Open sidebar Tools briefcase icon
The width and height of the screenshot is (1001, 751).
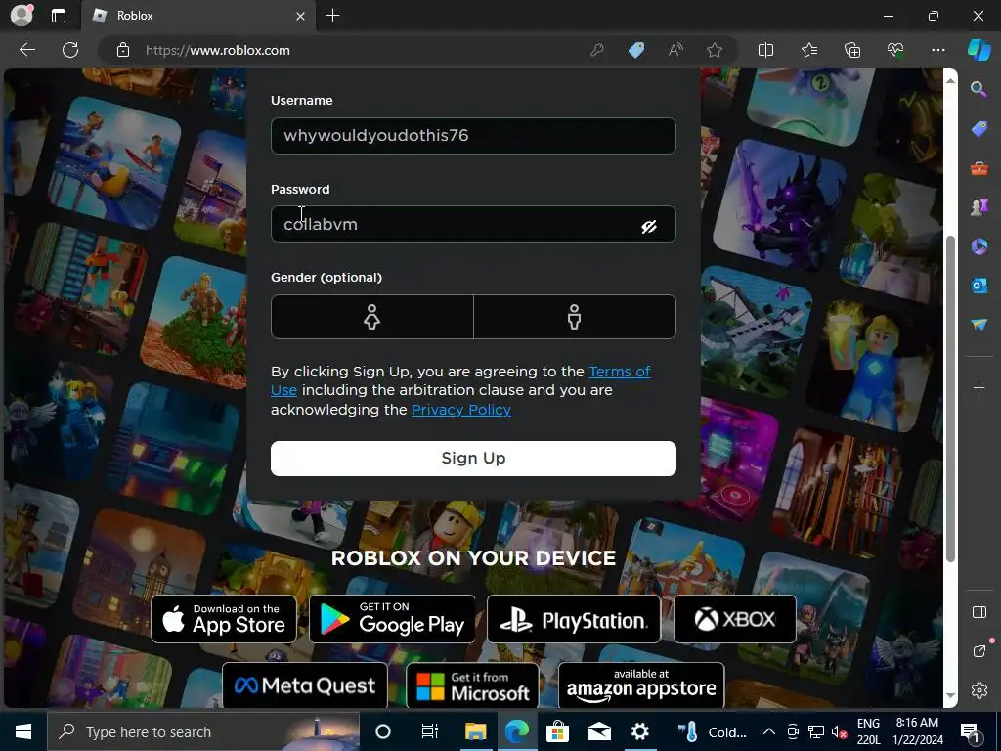point(979,168)
